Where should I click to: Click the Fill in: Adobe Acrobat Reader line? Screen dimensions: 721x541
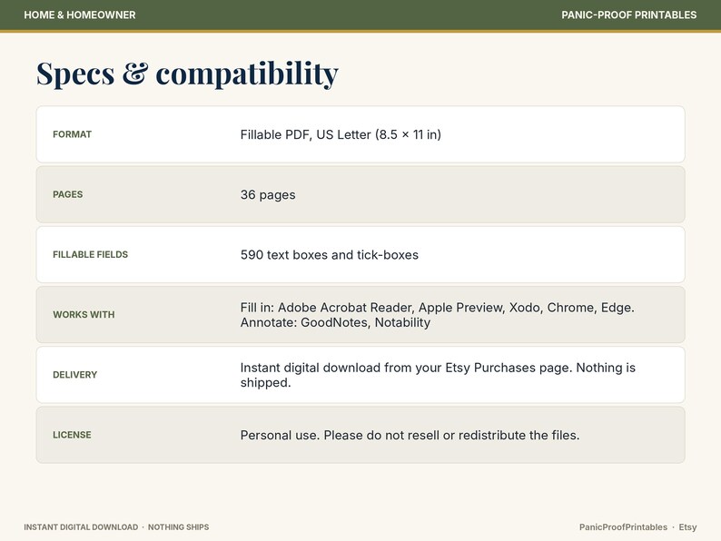click(438, 308)
